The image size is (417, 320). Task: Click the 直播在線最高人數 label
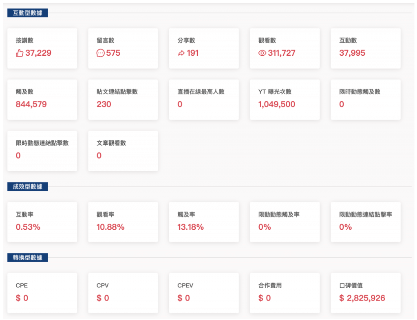[201, 91]
